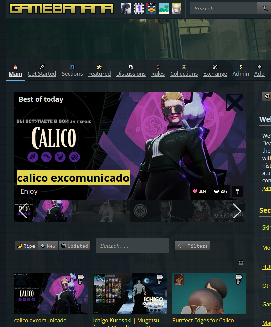Open the Purrfect Edges for Calico thumbnail
The height and width of the screenshot is (327, 271).
[209, 293]
